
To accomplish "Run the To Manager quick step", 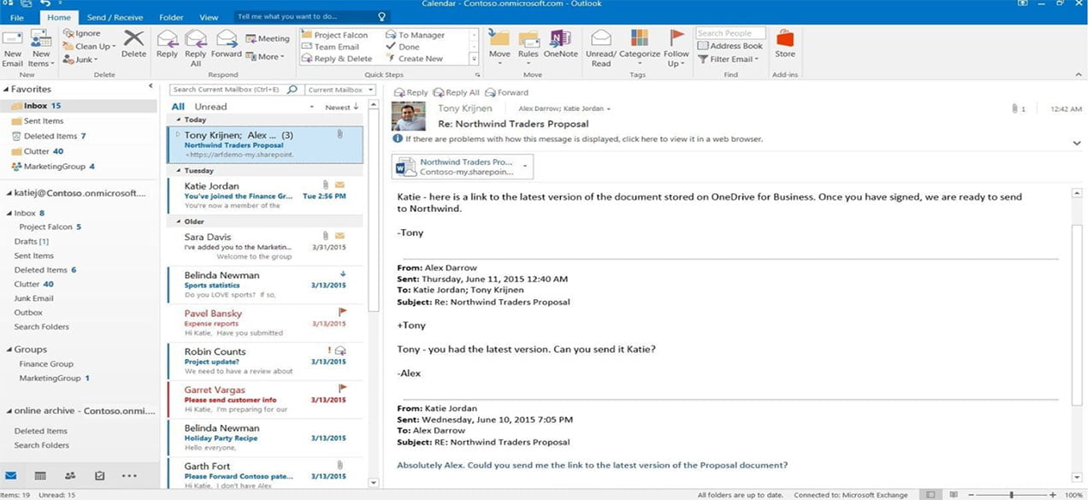I will (x=415, y=35).
